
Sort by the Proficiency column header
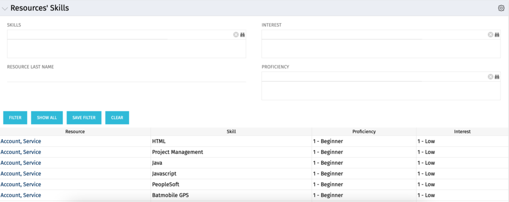[x=364, y=131]
